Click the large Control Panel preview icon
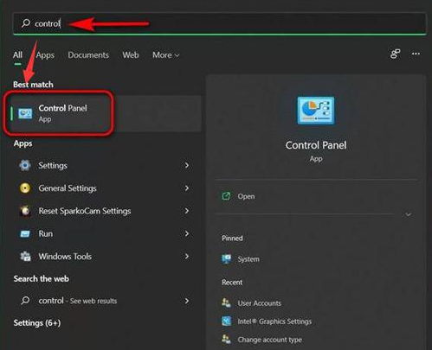 coord(316,111)
